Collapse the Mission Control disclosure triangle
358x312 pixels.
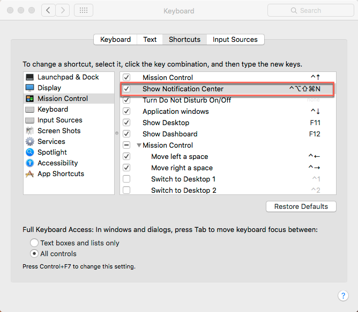tap(139, 146)
